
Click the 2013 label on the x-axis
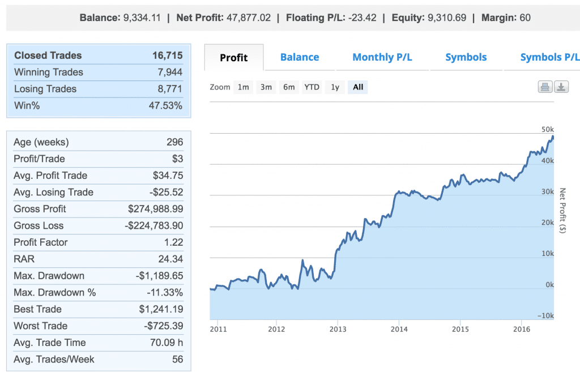pyautogui.click(x=338, y=330)
